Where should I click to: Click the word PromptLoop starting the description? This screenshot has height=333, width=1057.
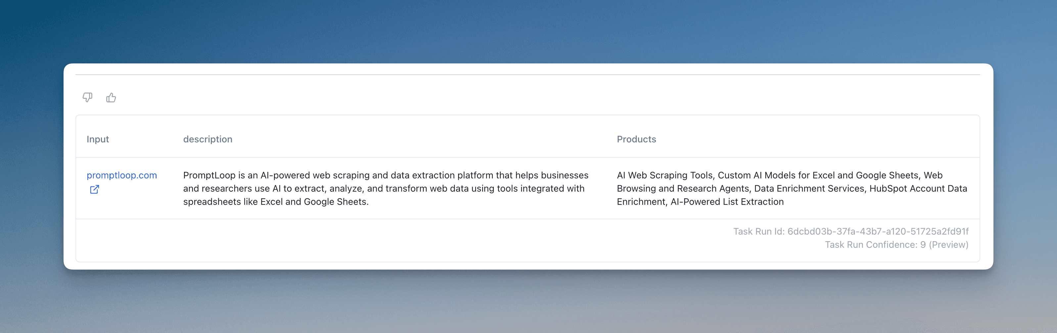(209, 175)
